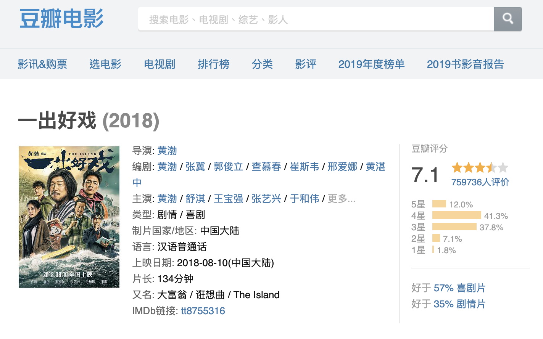Click the 4星 rating bar
Image resolution: width=543 pixels, height=339 pixels.
(x=456, y=215)
